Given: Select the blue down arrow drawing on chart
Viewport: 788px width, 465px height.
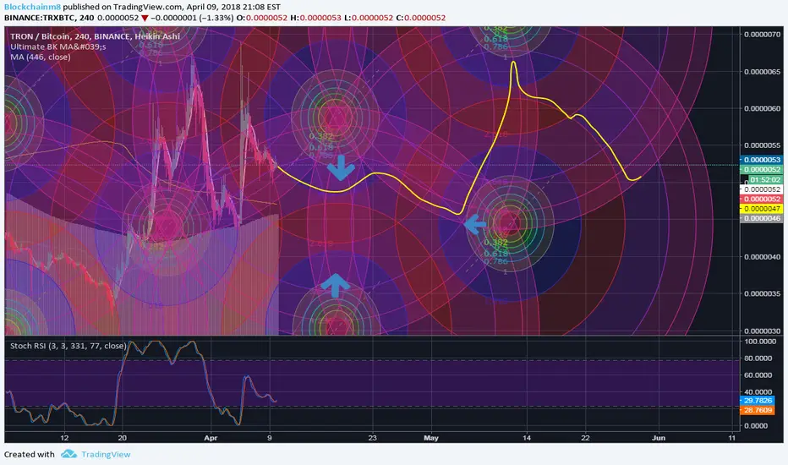Looking at the screenshot, I should 342,168.
